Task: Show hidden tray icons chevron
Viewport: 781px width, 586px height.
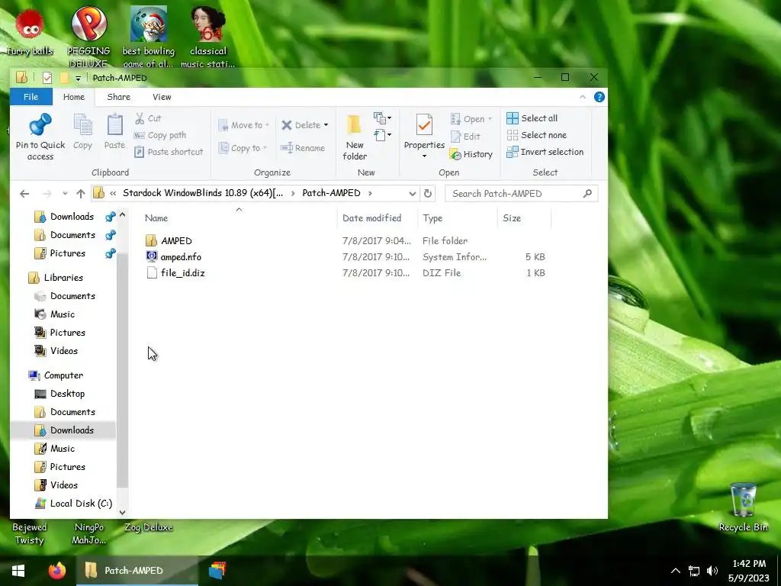Action: [x=676, y=571]
